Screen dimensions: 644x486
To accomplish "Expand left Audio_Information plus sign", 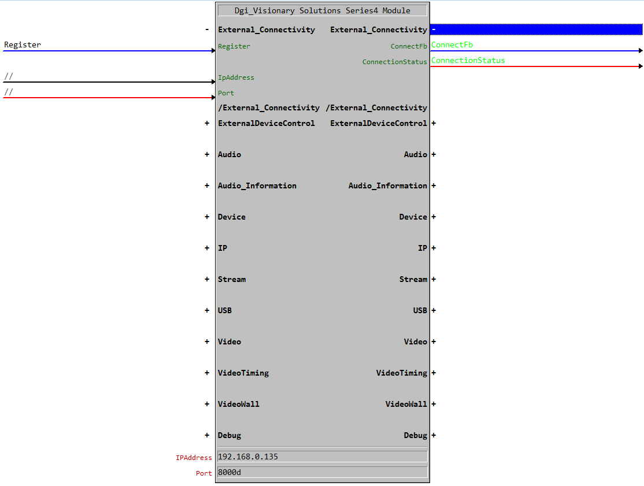I will click(x=207, y=186).
